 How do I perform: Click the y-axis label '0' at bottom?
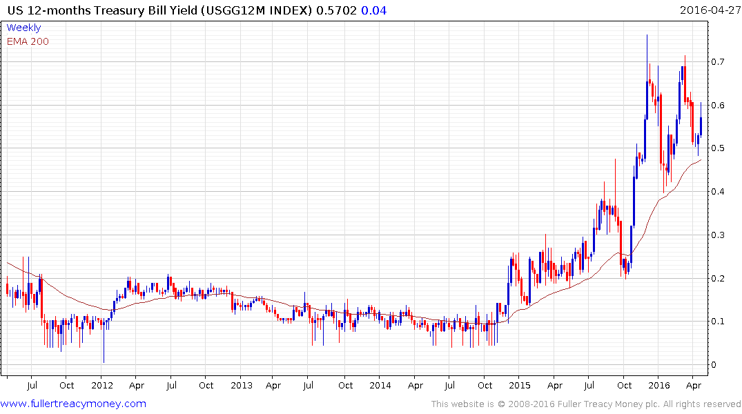[x=714, y=365]
